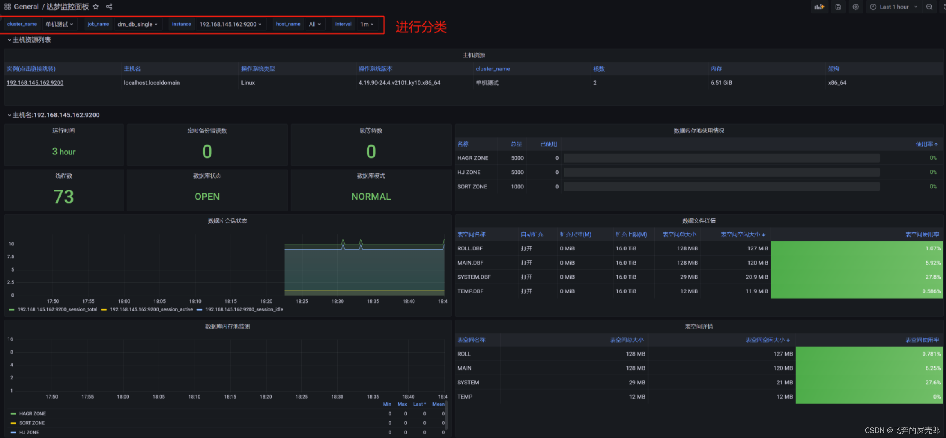This screenshot has width=946, height=438.
Task: Click the General breadcrumb link
Action: click(26, 7)
